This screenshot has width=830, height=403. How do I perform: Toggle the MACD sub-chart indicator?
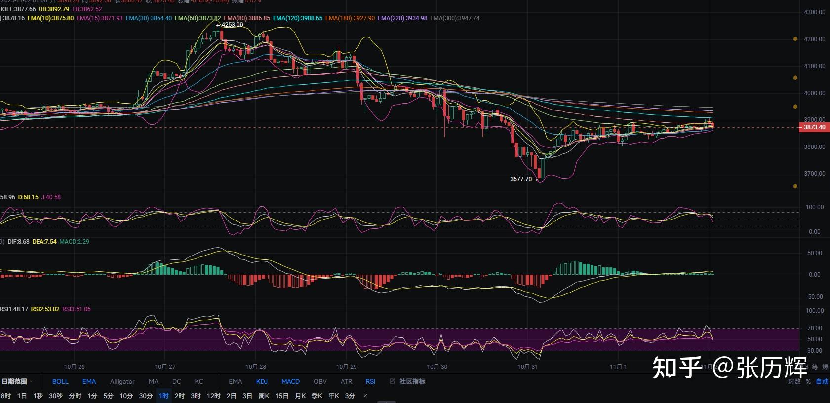[x=290, y=381]
